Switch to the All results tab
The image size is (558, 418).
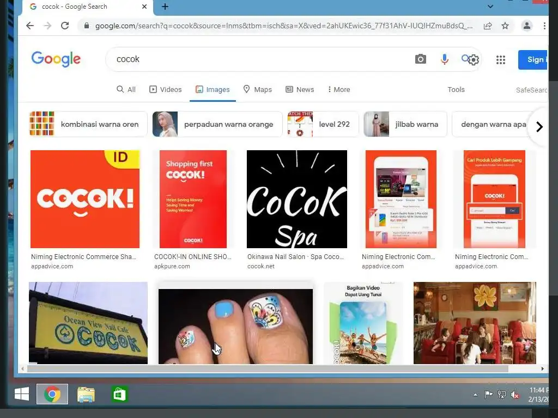(126, 90)
